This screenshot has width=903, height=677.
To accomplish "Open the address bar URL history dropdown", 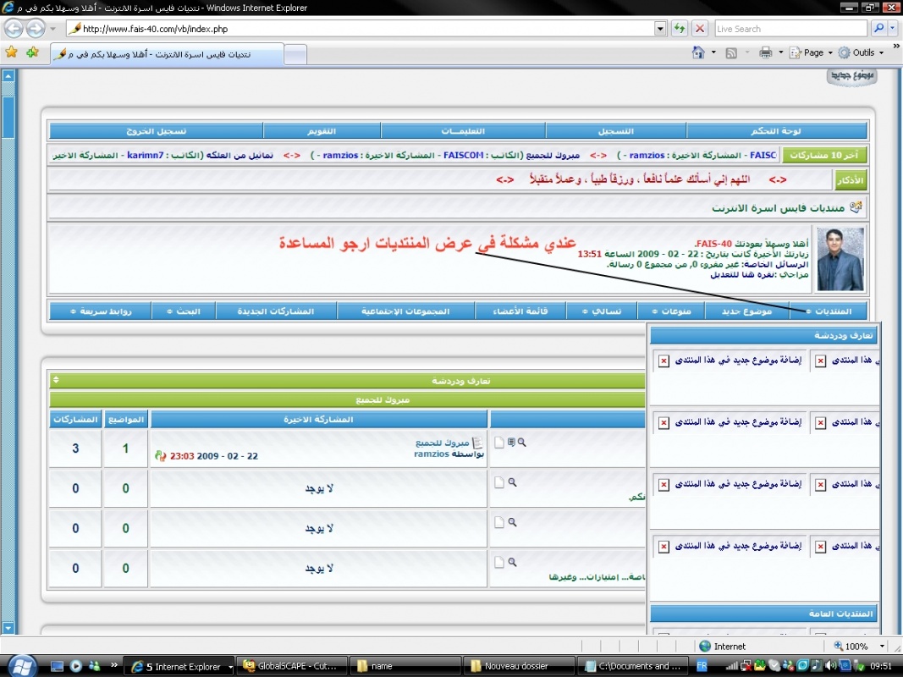I will (661, 28).
